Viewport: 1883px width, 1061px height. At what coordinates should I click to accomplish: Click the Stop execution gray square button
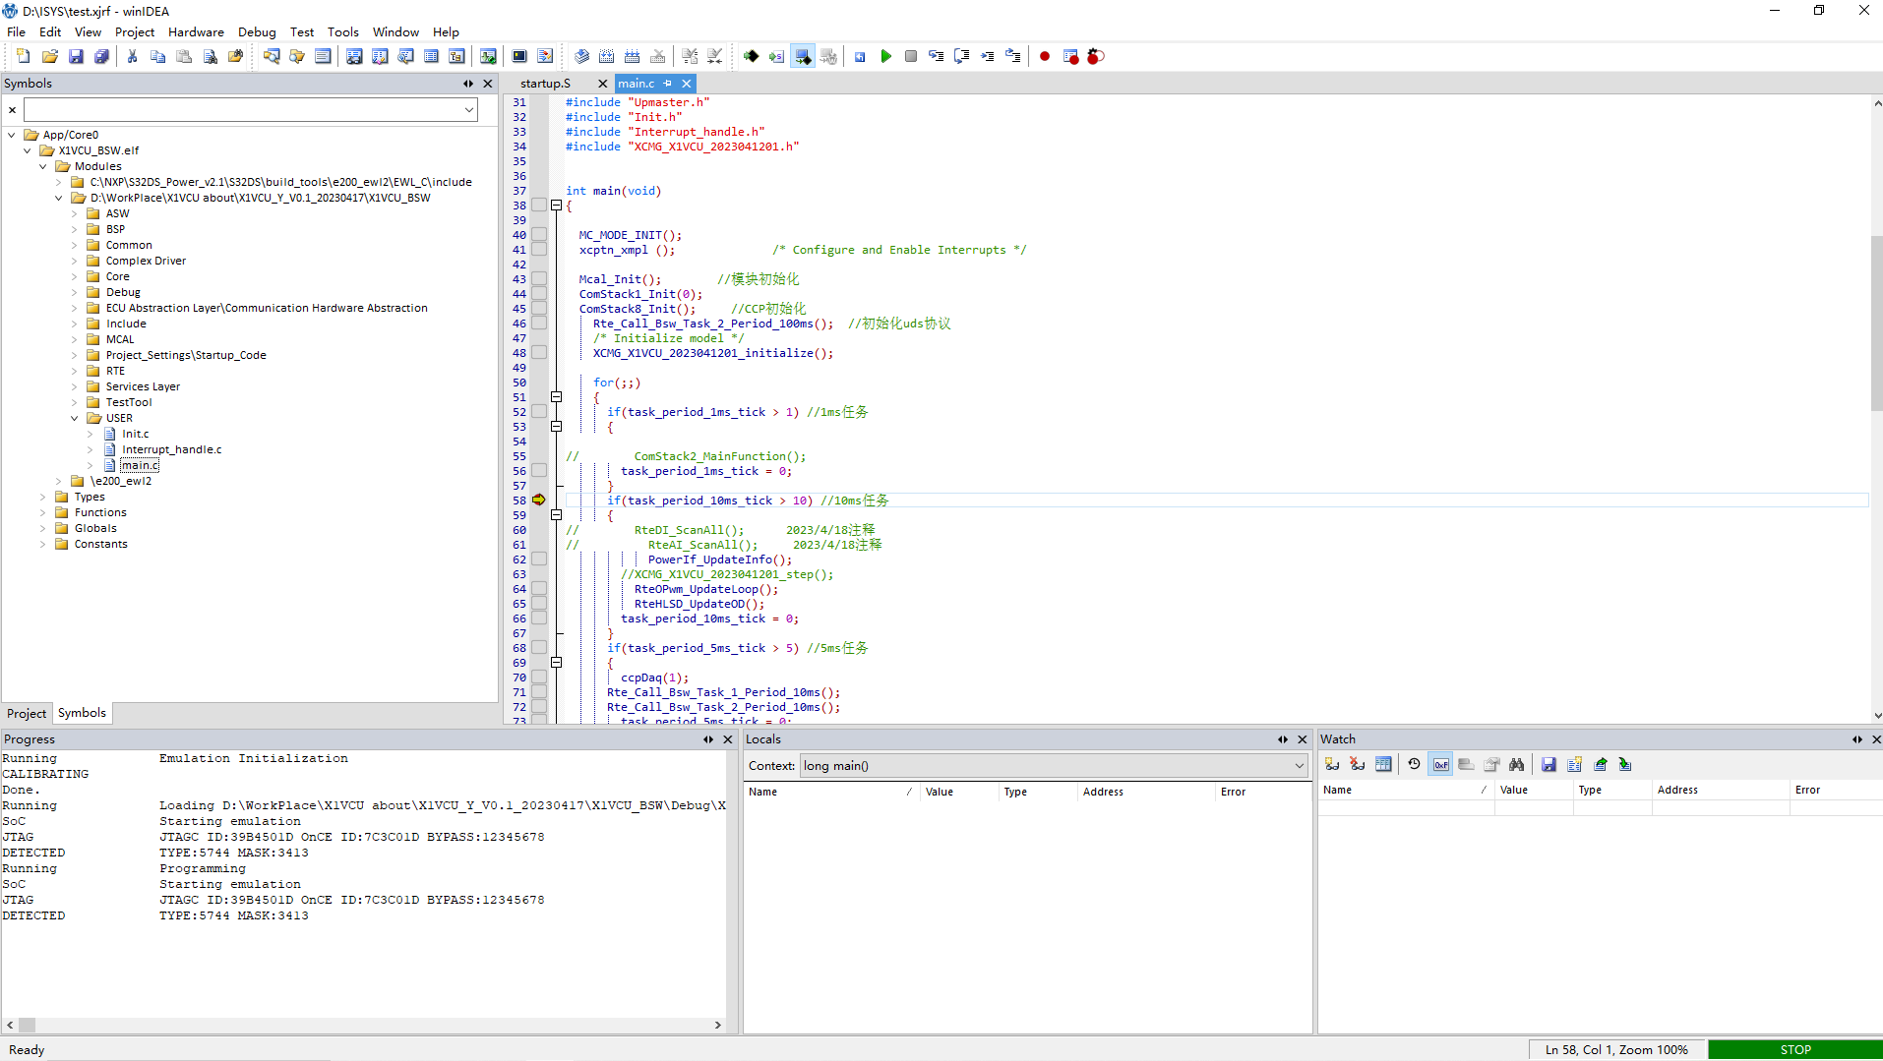tap(911, 56)
